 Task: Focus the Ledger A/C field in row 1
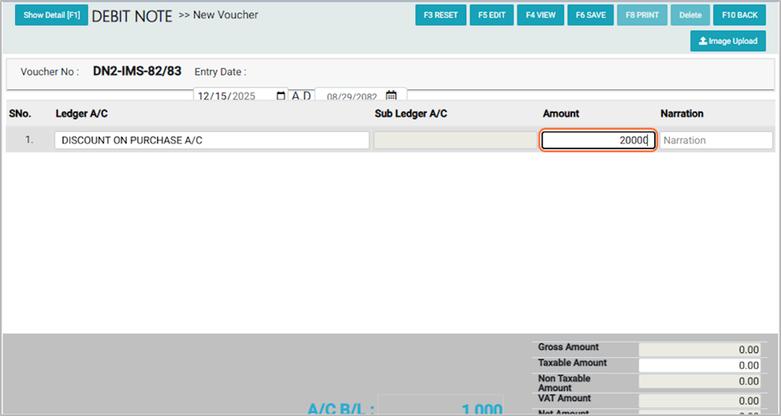pos(211,140)
